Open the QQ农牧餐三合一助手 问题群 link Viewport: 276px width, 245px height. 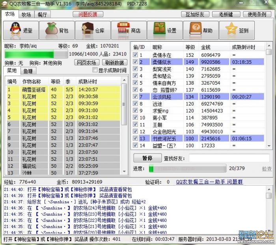[209, 182]
